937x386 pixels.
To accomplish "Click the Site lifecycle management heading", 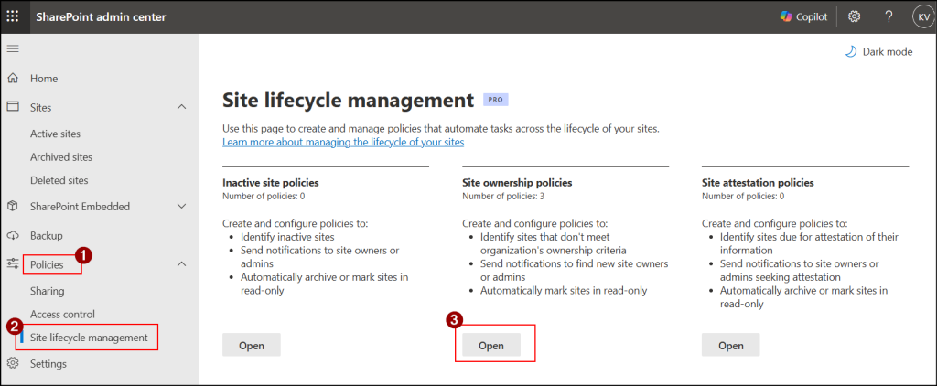I will [348, 101].
